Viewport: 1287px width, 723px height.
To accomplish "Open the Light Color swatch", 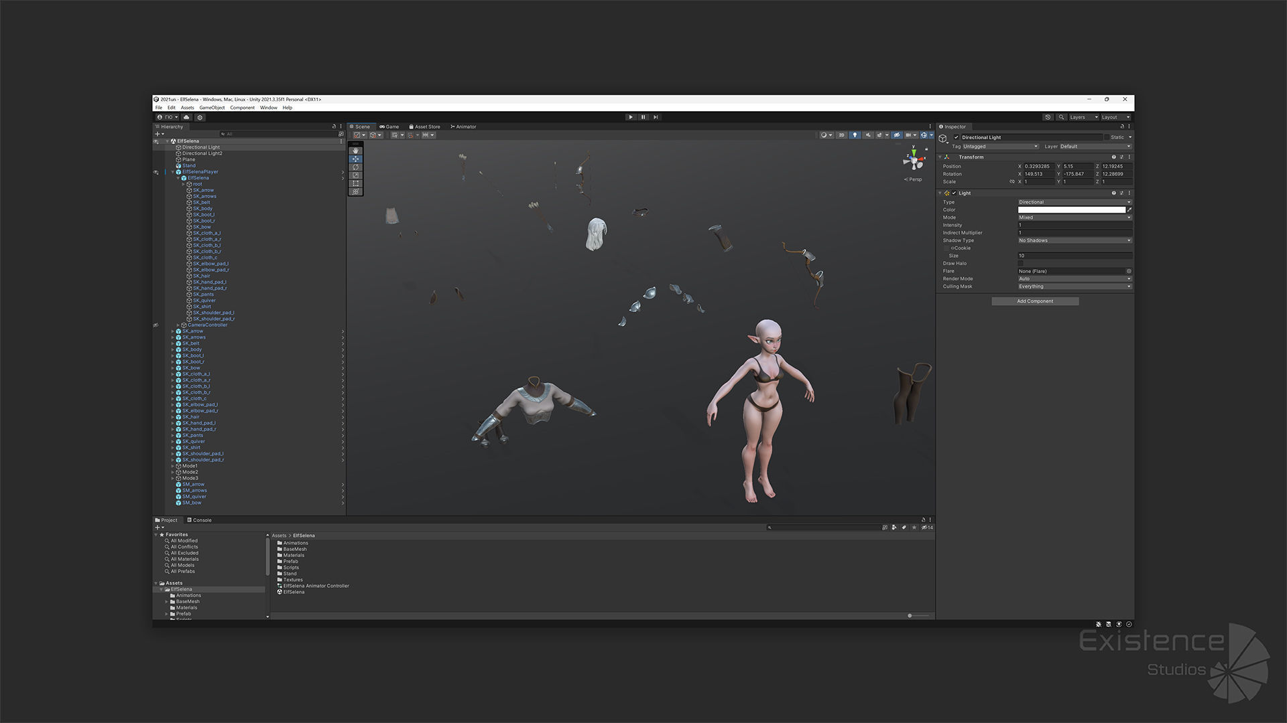I will coord(1071,210).
